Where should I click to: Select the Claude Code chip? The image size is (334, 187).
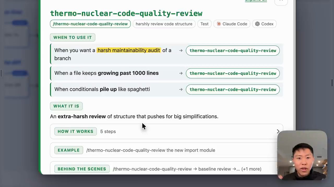point(232,24)
